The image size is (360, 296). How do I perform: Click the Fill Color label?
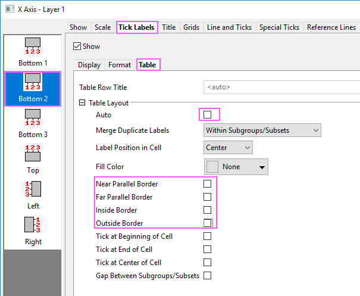109,167
